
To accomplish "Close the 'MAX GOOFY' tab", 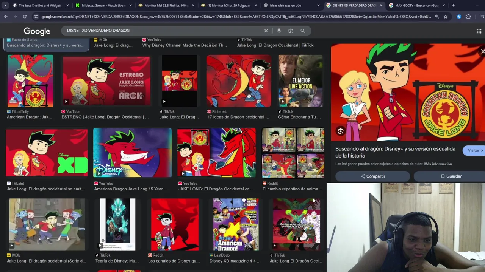I will pyautogui.click(x=443, y=5).
